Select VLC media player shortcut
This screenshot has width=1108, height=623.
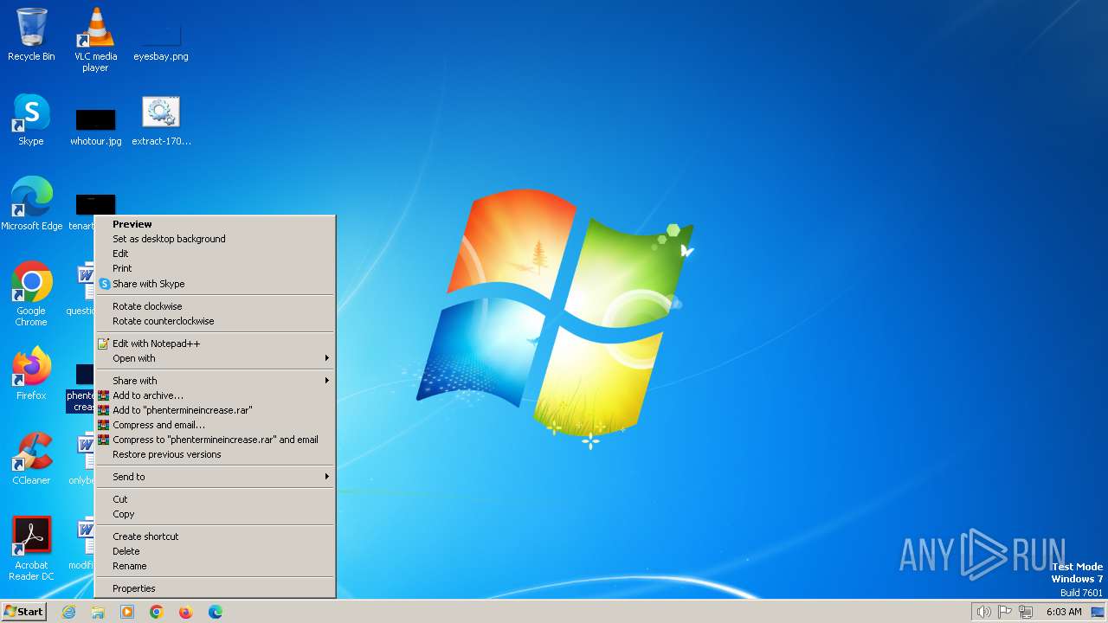pos(95,40)
